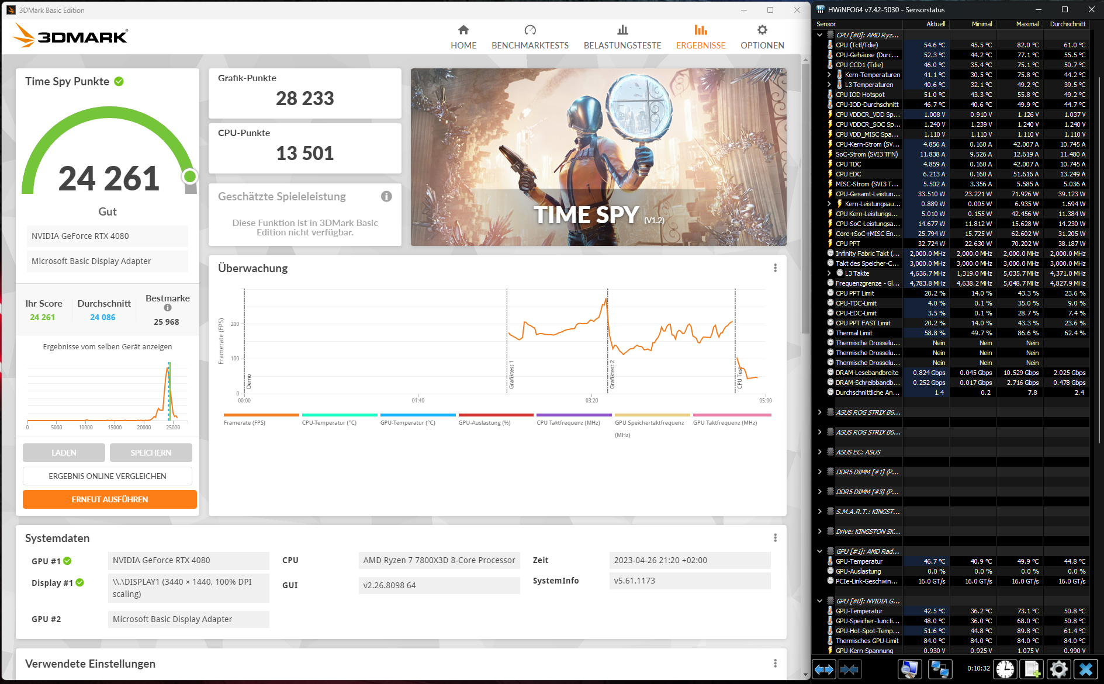1104x684 pixels.
Task: Collapse the GPU [#0]: NVIDIA G… sensor group
Action: point(820,601)
